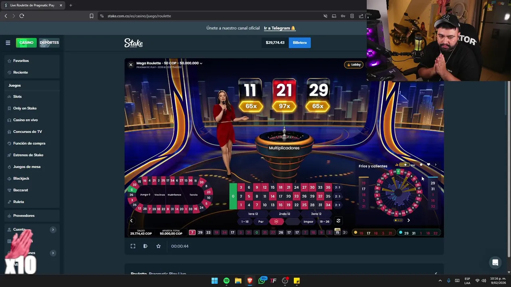Image resolution: width=511 pixels, height=287 pixels.
Task: Bet on Impar (odd)
Action: point(308,222)
